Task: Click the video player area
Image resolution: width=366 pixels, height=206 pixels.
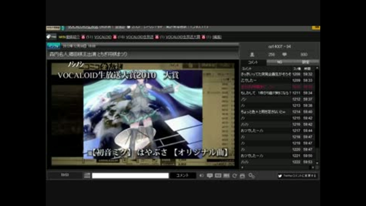Action: coord(143,114)
